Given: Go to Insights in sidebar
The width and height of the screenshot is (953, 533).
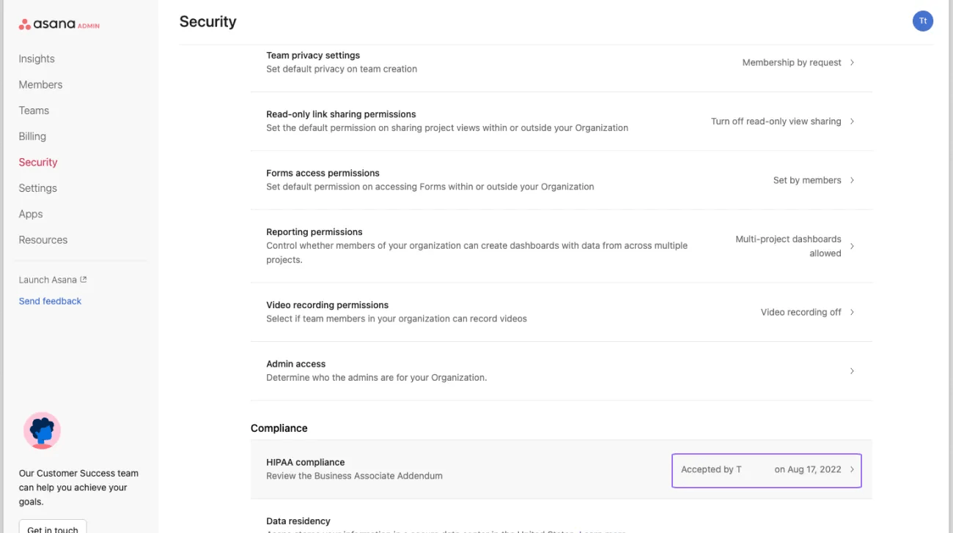Looking at the screenshot, I should [37, 59].
